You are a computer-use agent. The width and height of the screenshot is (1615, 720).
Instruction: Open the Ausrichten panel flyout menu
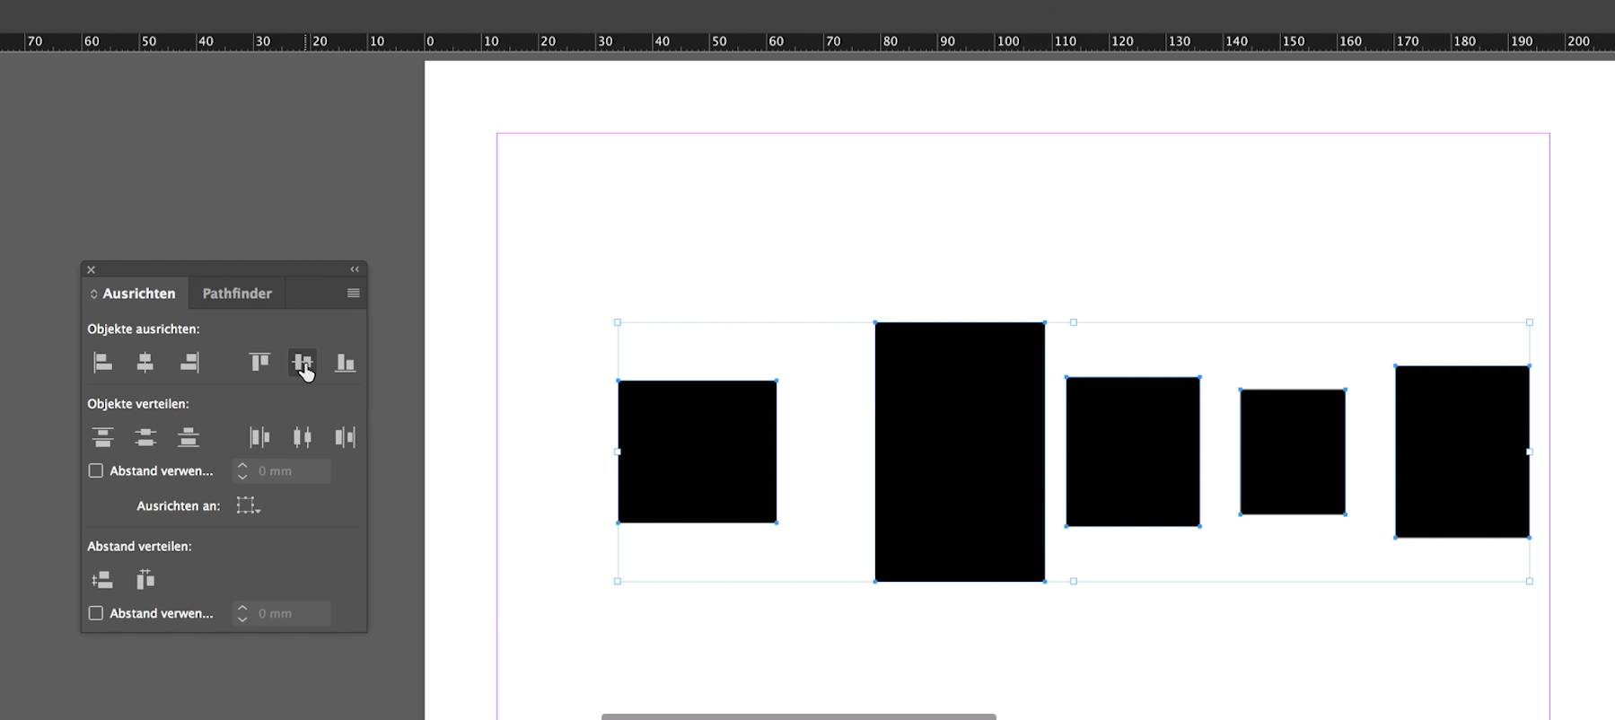pos(354,293)
